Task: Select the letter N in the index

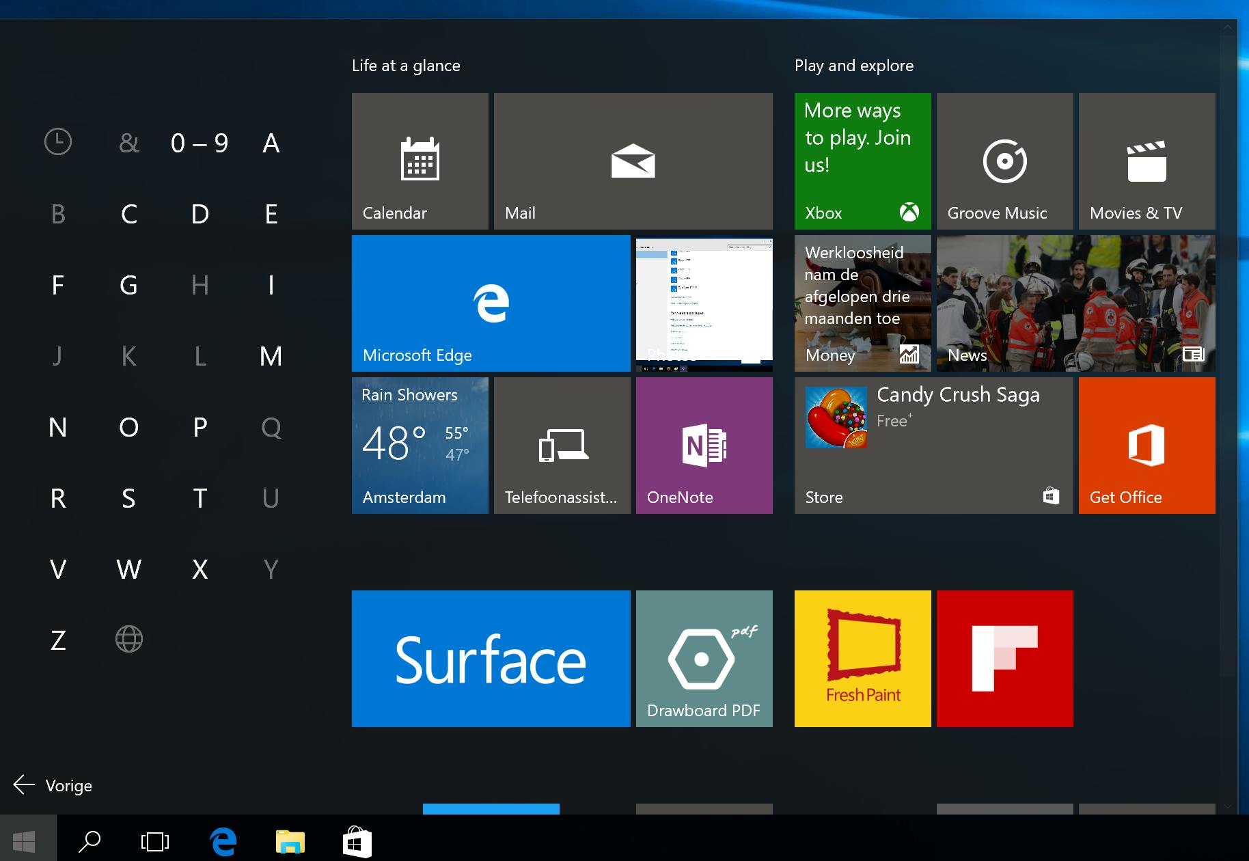Action: (x=58, y=427)
